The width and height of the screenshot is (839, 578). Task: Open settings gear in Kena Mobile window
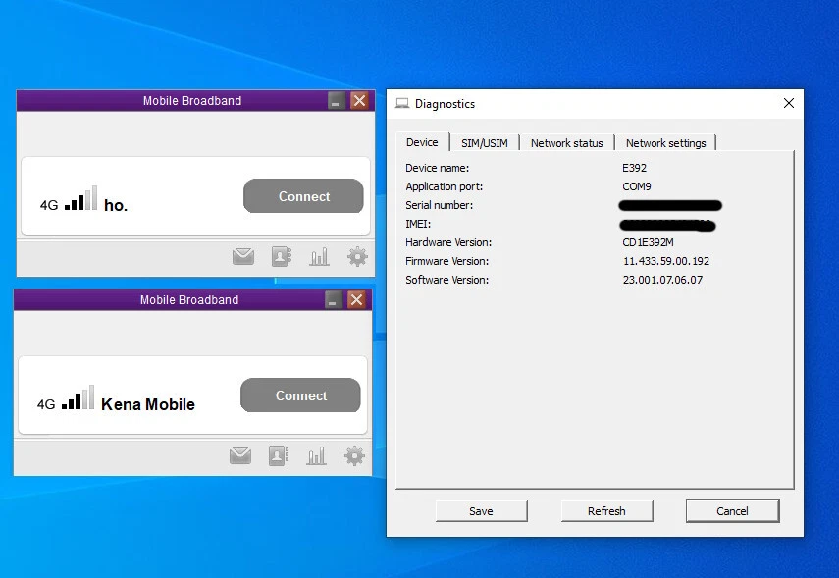[x=354, y=456]
